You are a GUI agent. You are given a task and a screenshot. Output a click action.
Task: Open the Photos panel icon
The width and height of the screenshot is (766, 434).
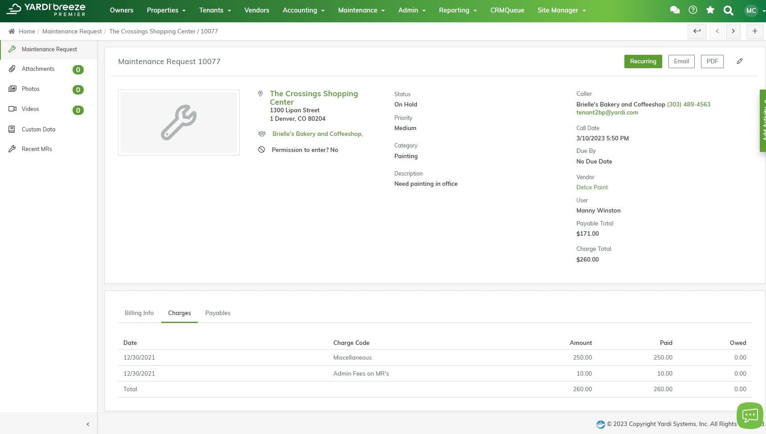[12, 89]
